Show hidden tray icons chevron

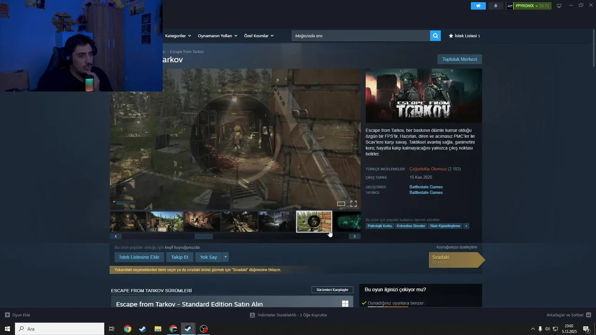pyautogui.click(x=533, y=329)
